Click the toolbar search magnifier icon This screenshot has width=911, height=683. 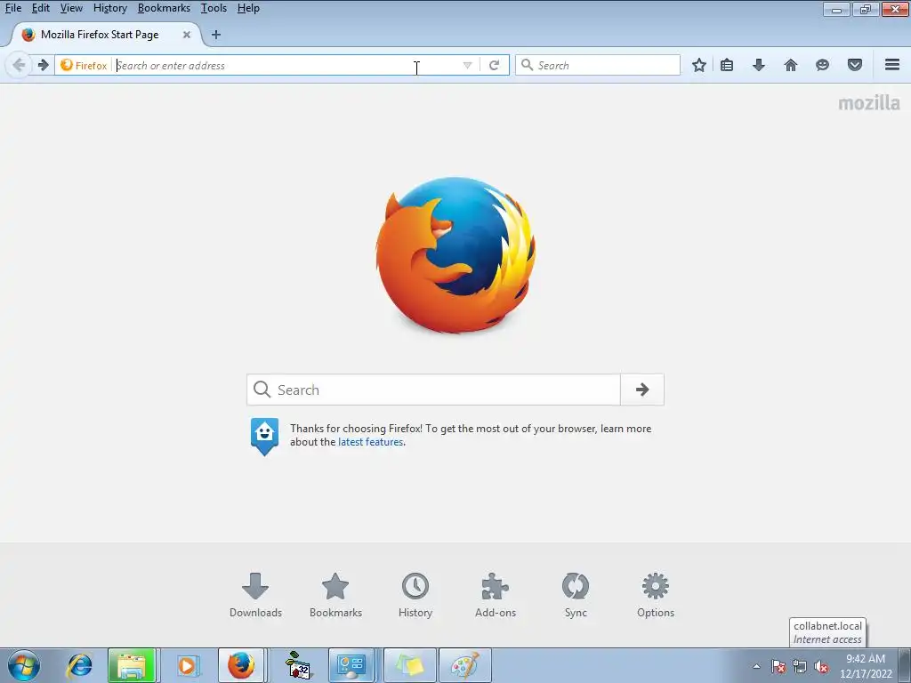pyautogui.click(x=527, y=64)
